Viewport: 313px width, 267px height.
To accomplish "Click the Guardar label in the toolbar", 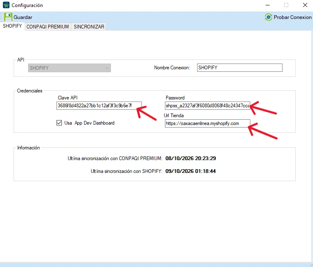I will click(23, 17).
